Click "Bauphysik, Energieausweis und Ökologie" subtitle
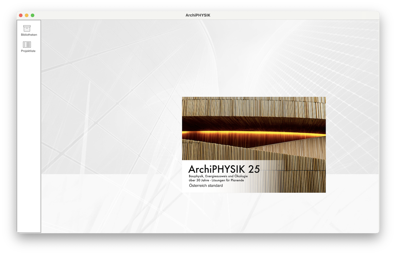Screen dimensions: 396x255 [218, 176]
